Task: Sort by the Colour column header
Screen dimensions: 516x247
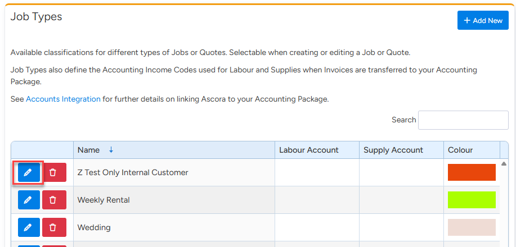Action: [x=460, y=150]
